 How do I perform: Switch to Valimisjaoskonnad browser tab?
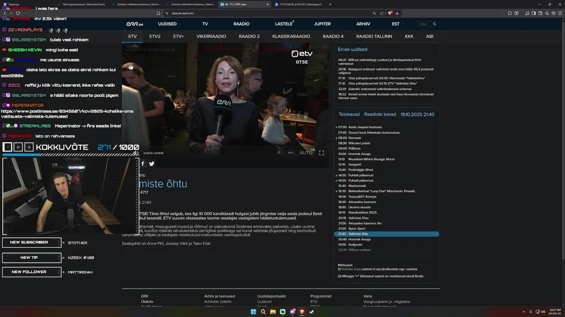pyautogui.click(x=82, y=4)
